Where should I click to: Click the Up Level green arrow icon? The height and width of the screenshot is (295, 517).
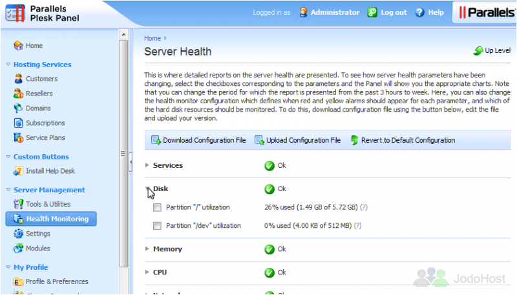pyautogui.click(x=478, y=51)
